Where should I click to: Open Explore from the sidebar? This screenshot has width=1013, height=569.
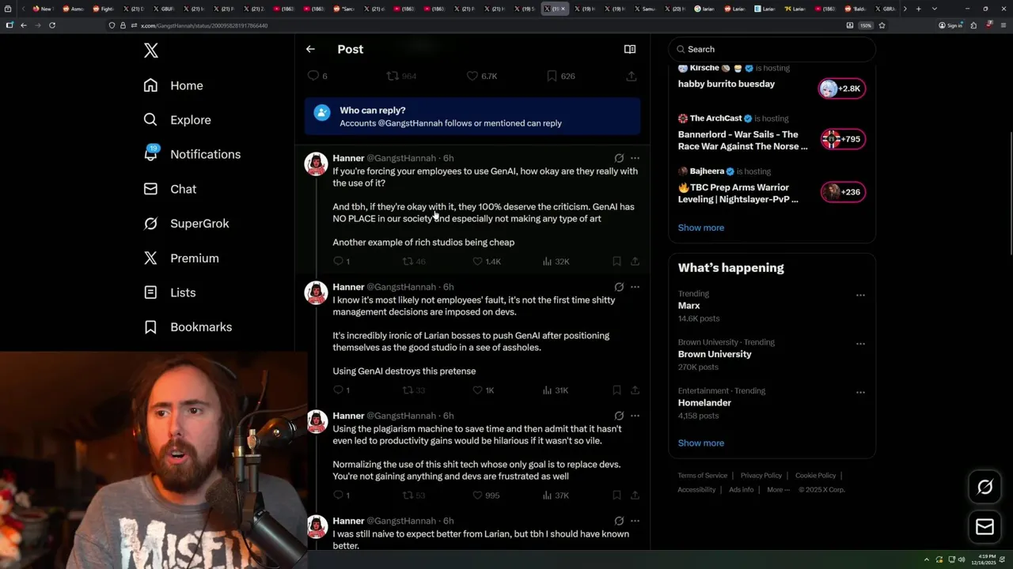[x=177, y=120]
